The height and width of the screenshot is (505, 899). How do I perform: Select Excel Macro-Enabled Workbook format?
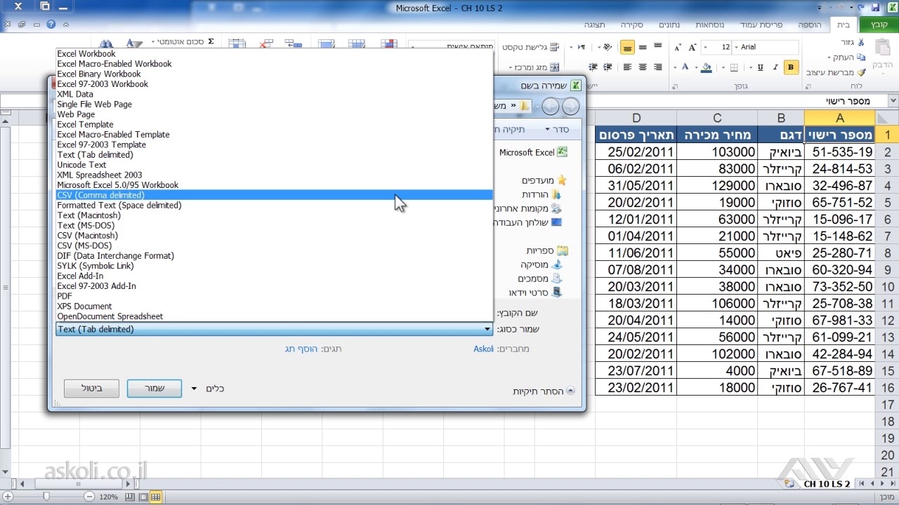274,64
